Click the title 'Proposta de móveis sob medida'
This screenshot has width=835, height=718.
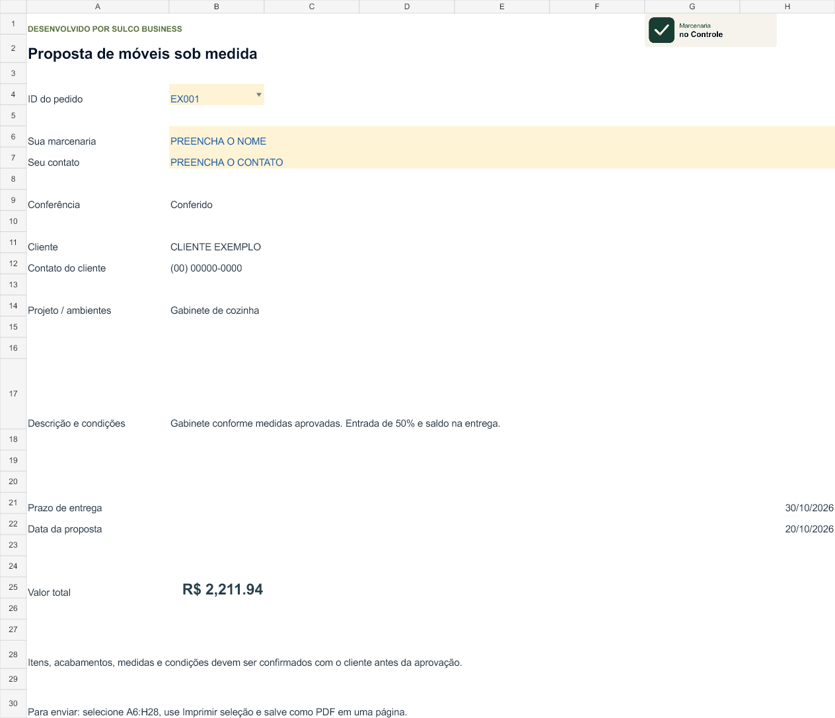click(x=143, y=54)
